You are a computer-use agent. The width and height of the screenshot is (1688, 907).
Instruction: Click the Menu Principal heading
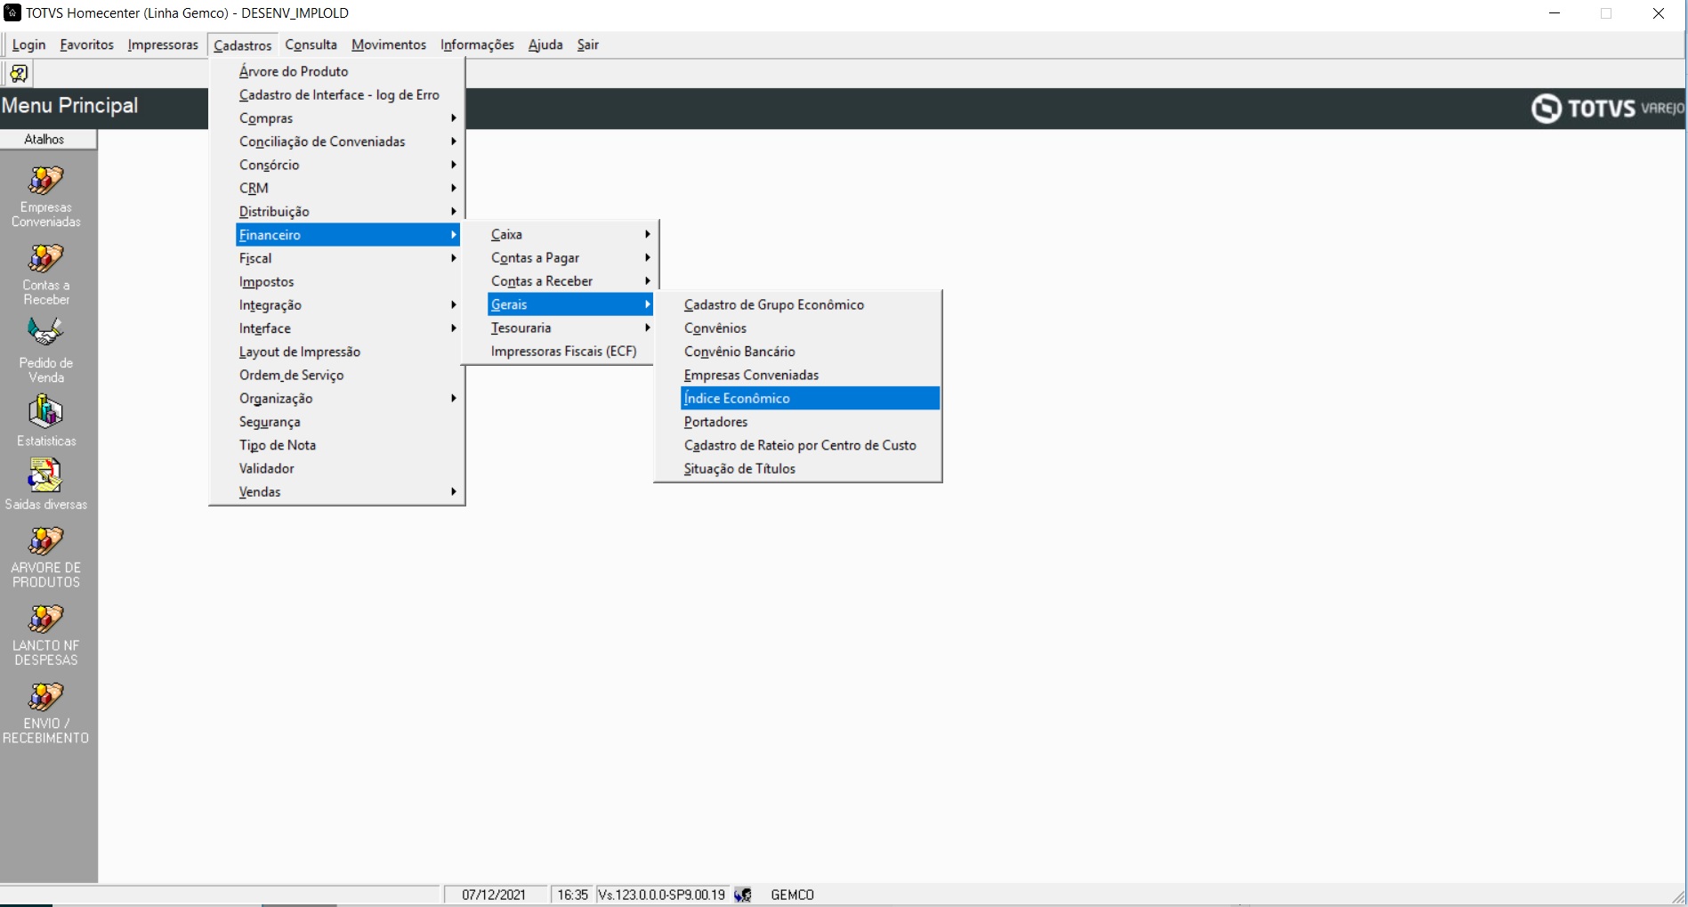(69, 105)
